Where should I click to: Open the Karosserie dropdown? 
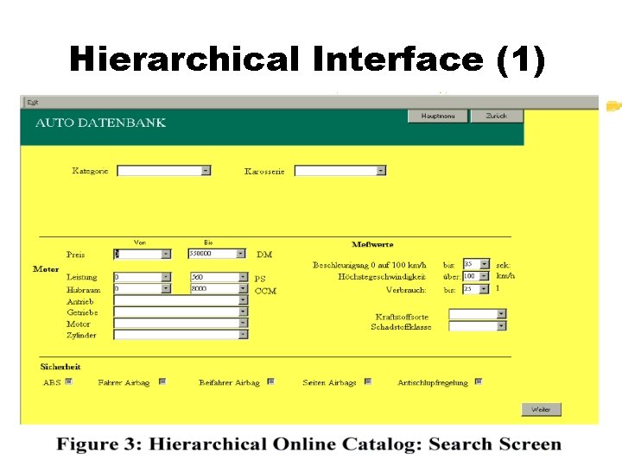coord(340,171)
